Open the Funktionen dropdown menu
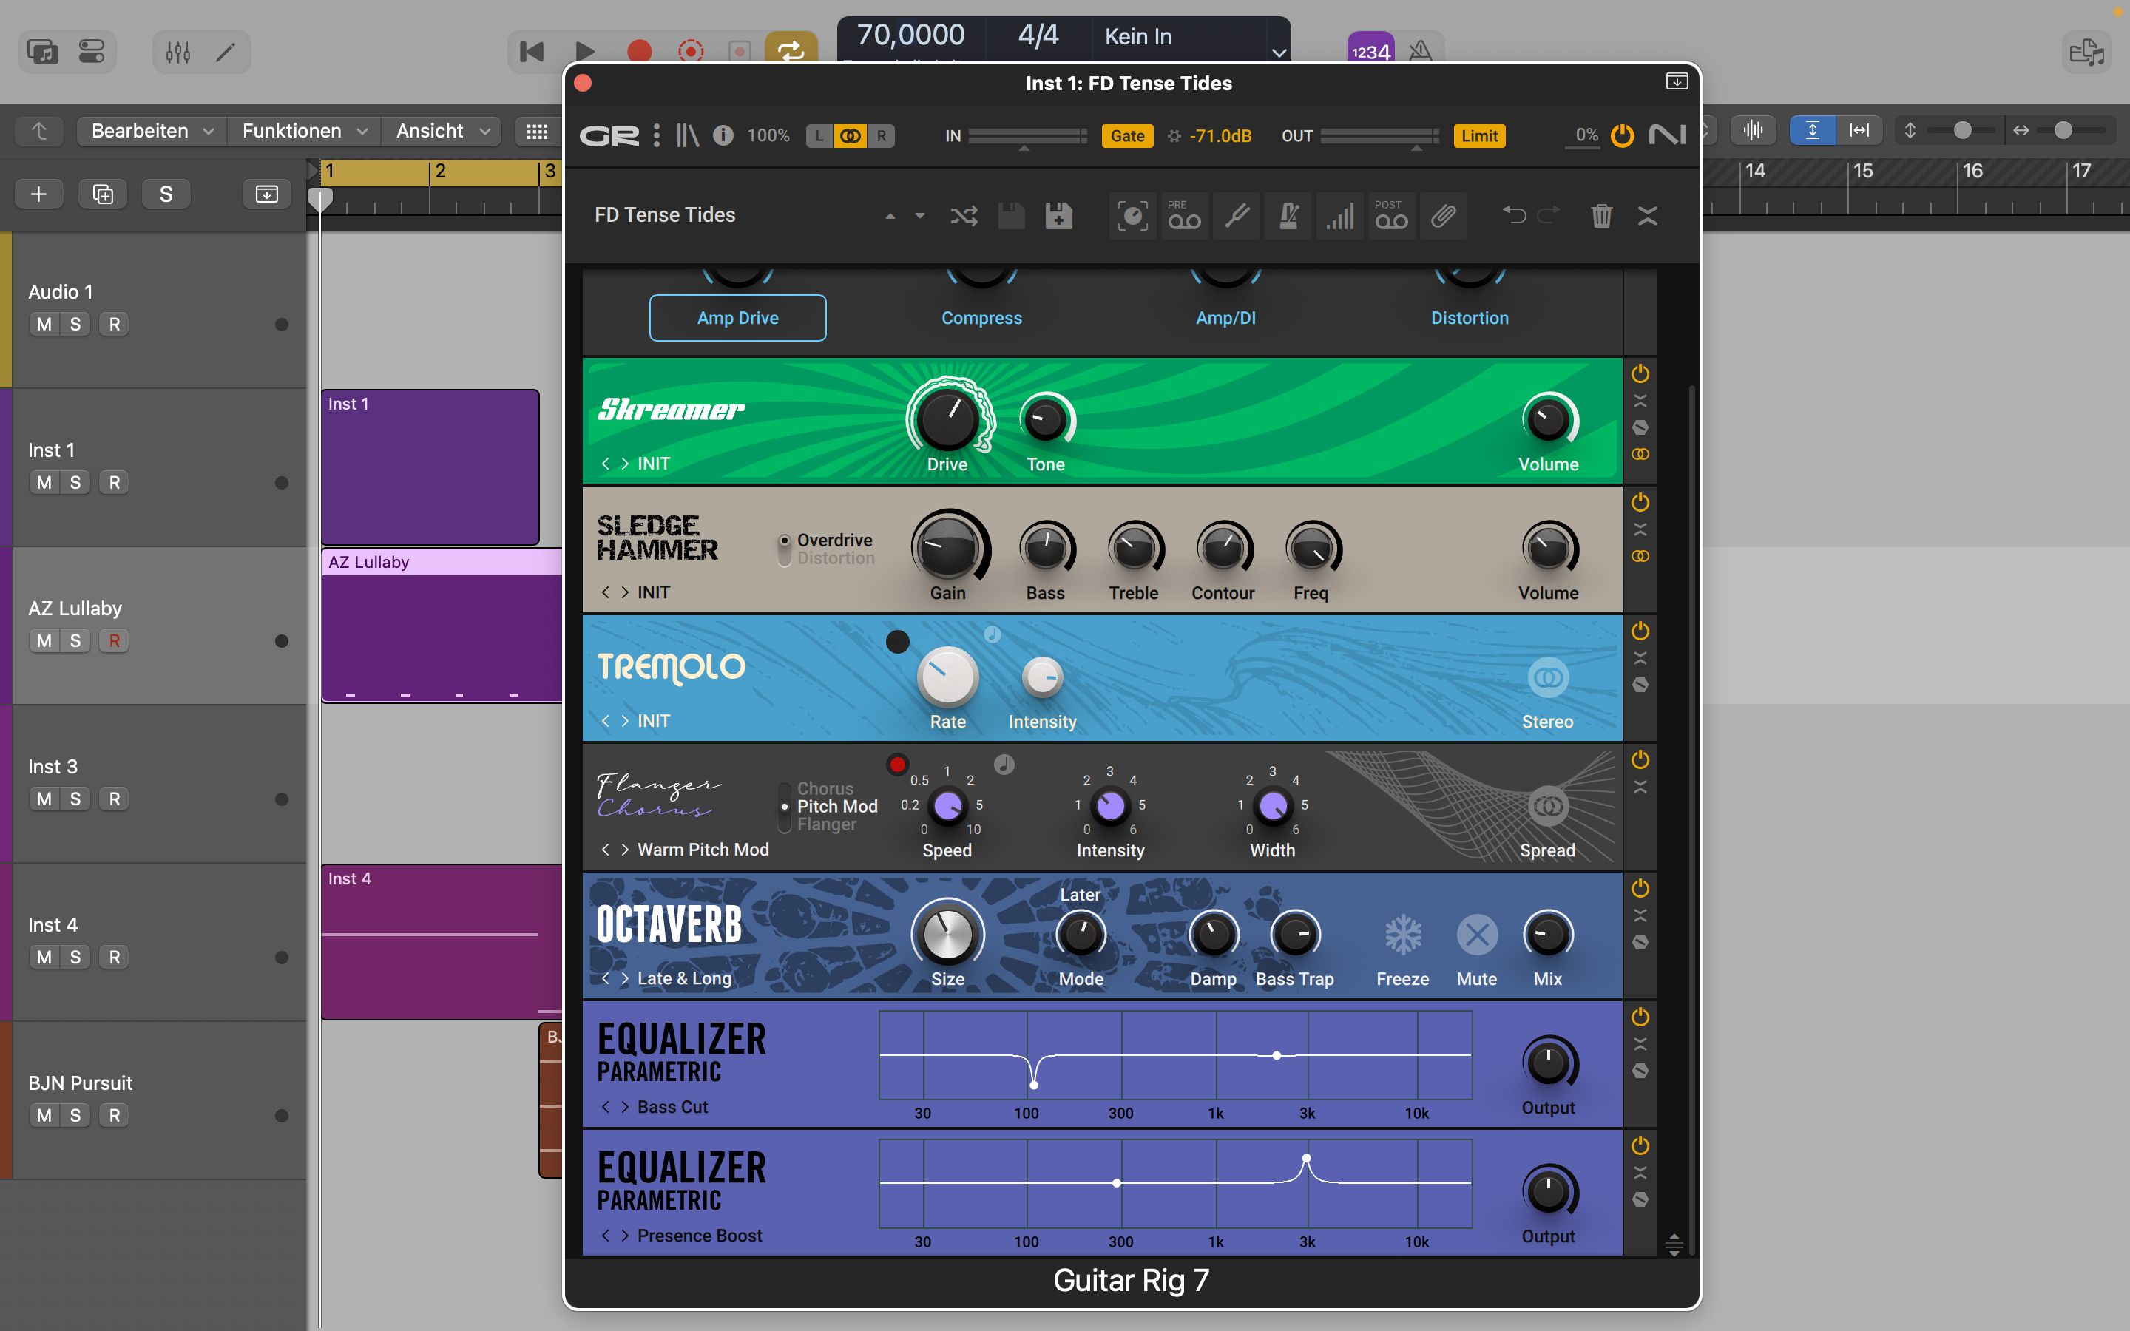The height and width of the screenshot is (1331, 2130). click(304, 131)
